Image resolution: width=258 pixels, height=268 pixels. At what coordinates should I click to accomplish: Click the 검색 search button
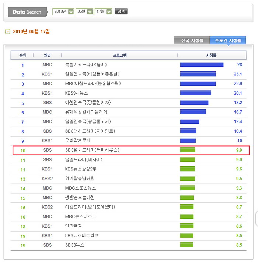[x=121, y=11]
